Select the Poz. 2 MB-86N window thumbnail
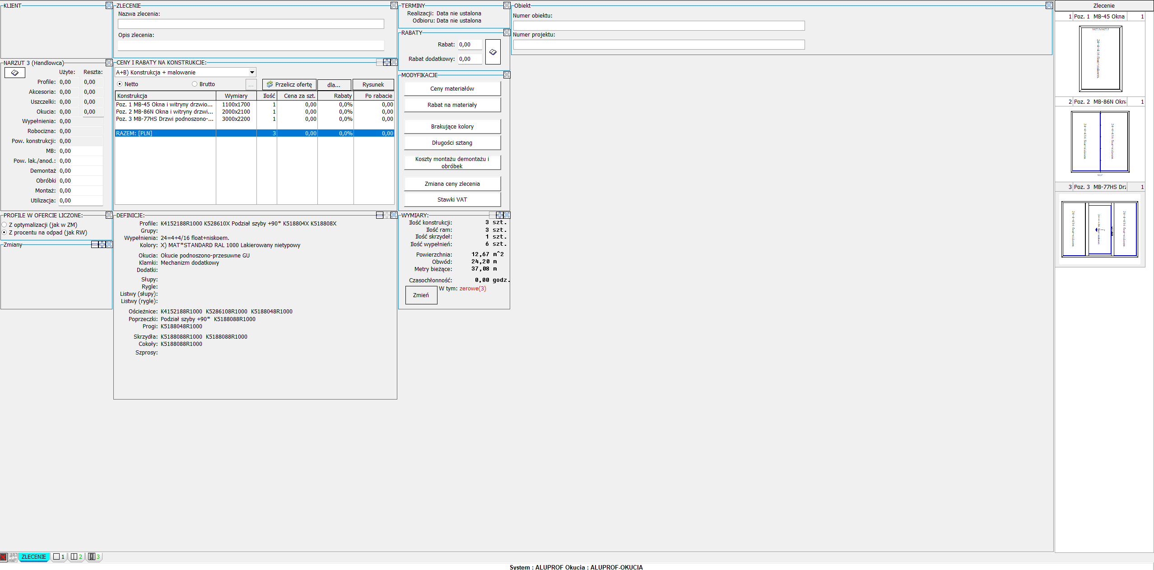This screenshot has width=1154, height=570. pyautogui.click(x=1100, y=142)
